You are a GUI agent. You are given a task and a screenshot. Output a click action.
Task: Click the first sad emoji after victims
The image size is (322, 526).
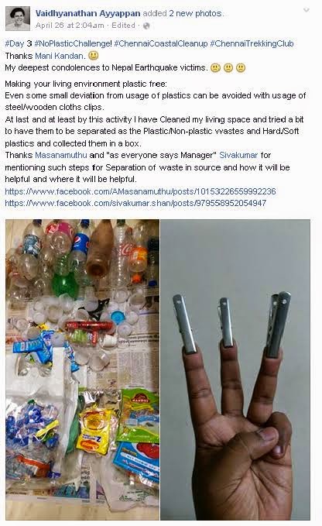215,67
